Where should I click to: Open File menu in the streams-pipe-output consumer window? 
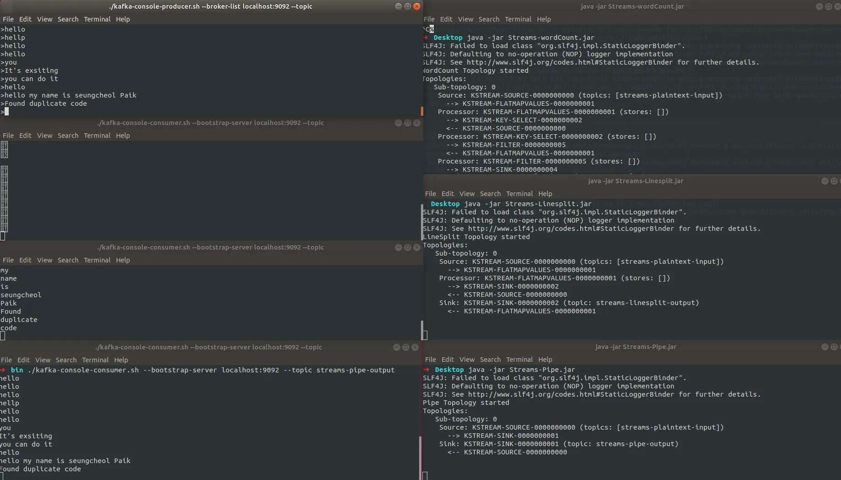pos(6,360)
